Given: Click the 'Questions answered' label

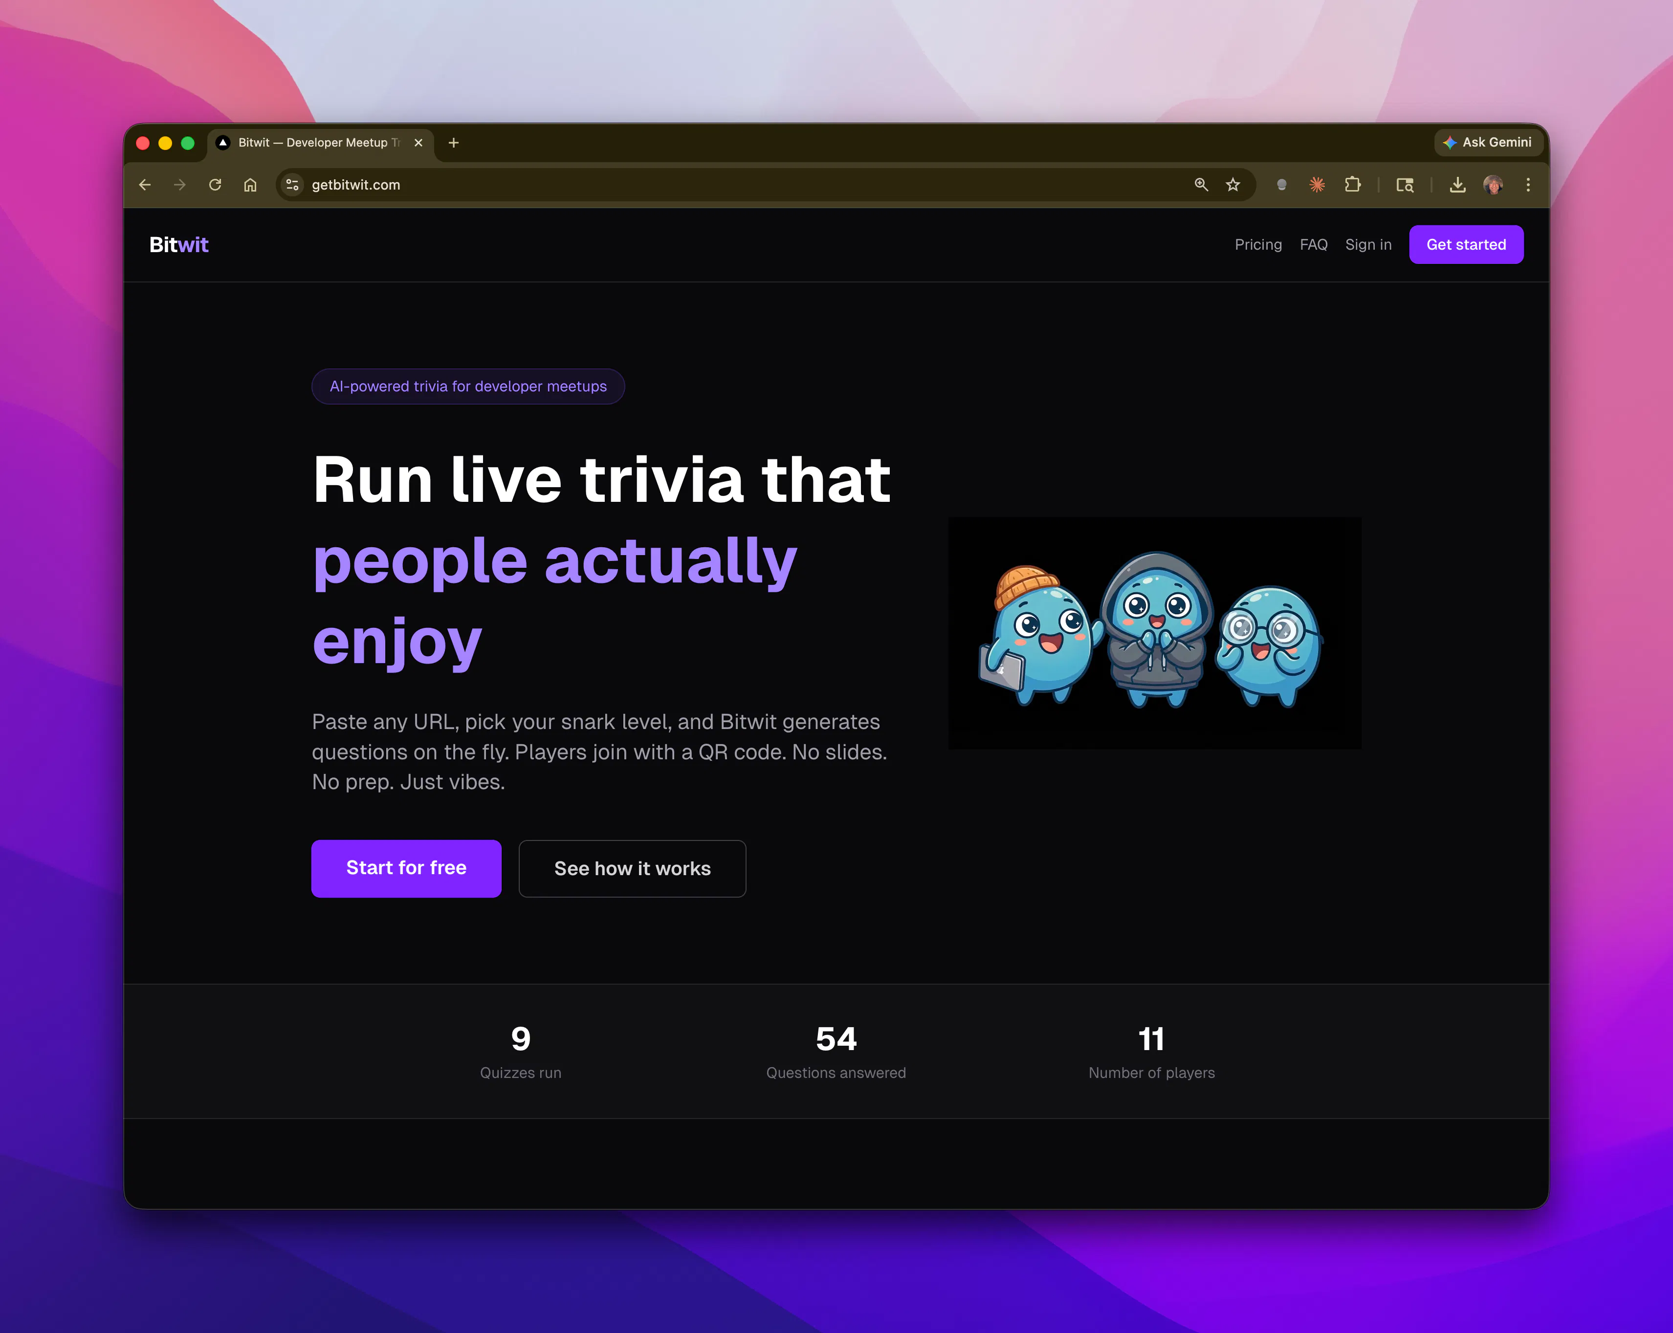Looking at the screenshot, I should (x=836, y=1073).
